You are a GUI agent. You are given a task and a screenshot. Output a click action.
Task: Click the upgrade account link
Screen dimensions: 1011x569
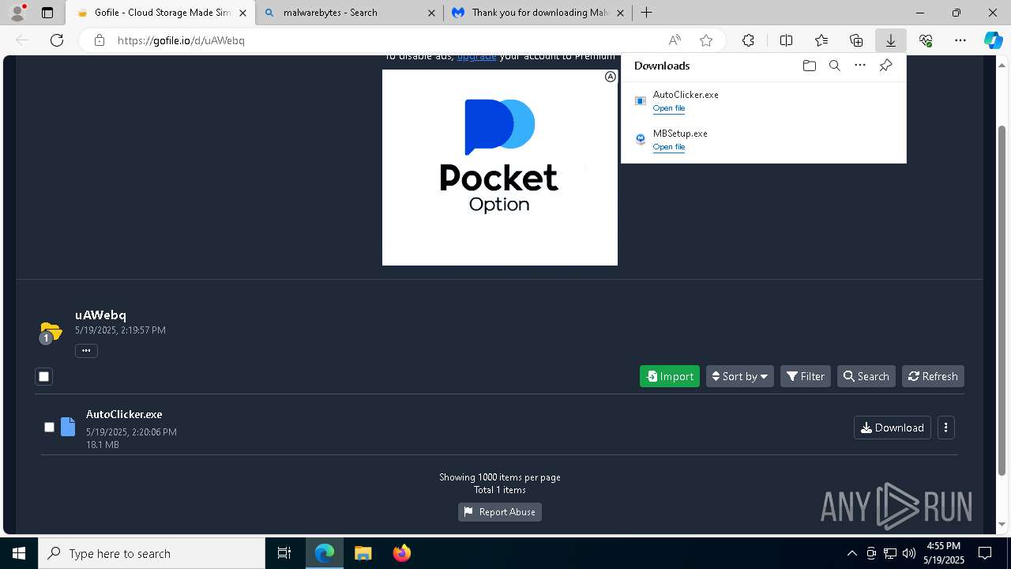[x=476, y=57]
